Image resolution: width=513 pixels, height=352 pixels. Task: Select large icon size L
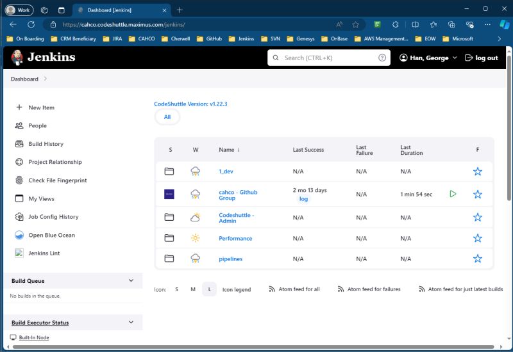pos(210,289)
